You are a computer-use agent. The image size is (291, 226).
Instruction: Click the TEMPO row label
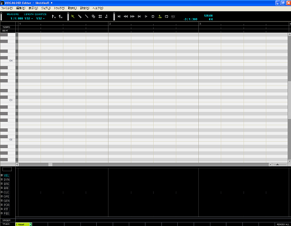[6, 27]
